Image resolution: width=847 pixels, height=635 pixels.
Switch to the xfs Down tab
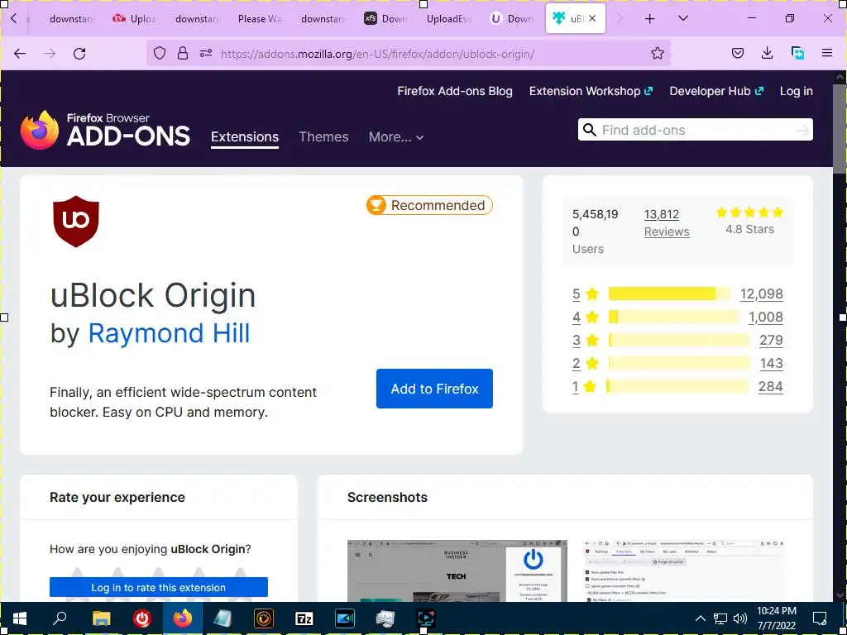point(385,19)
